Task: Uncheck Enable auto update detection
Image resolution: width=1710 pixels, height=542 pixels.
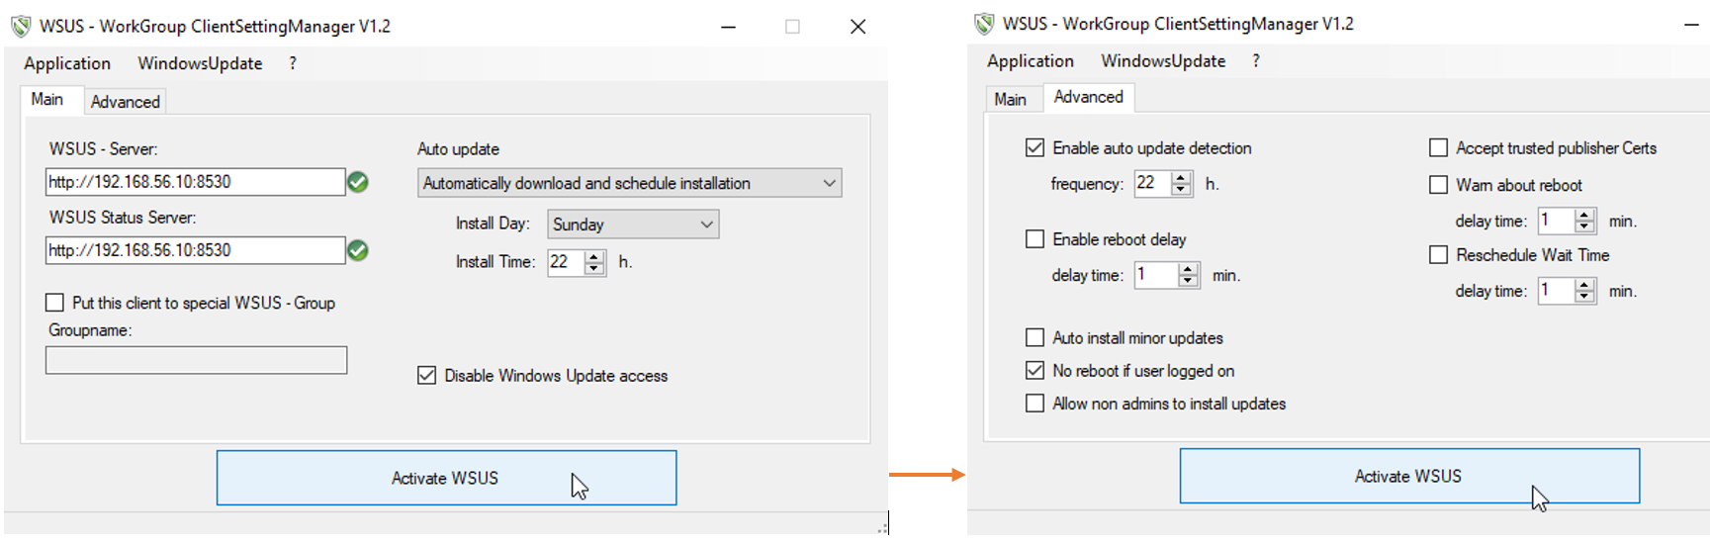Action: tap(1035, 148)
